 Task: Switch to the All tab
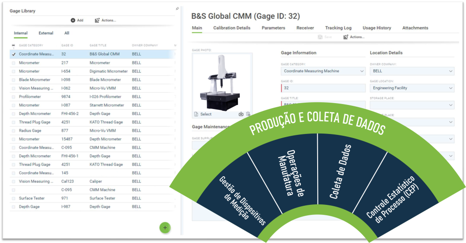[x=67, y=33]
